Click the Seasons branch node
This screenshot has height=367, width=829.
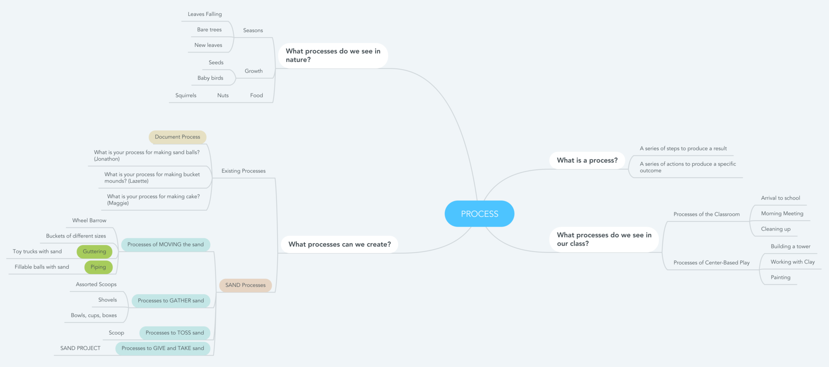click(x=253, y=30)
